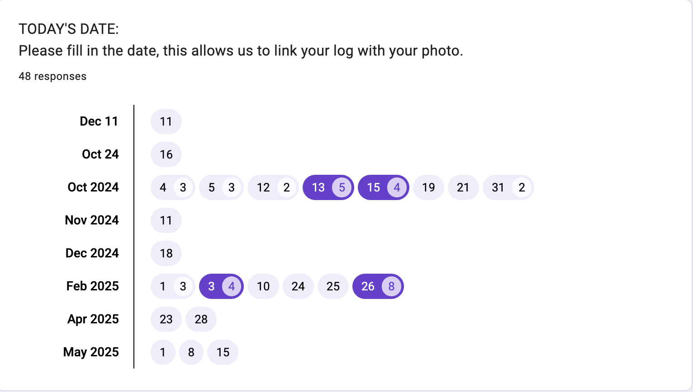Select the Oct 2024 day 31 chip

(x=508, y=187)
